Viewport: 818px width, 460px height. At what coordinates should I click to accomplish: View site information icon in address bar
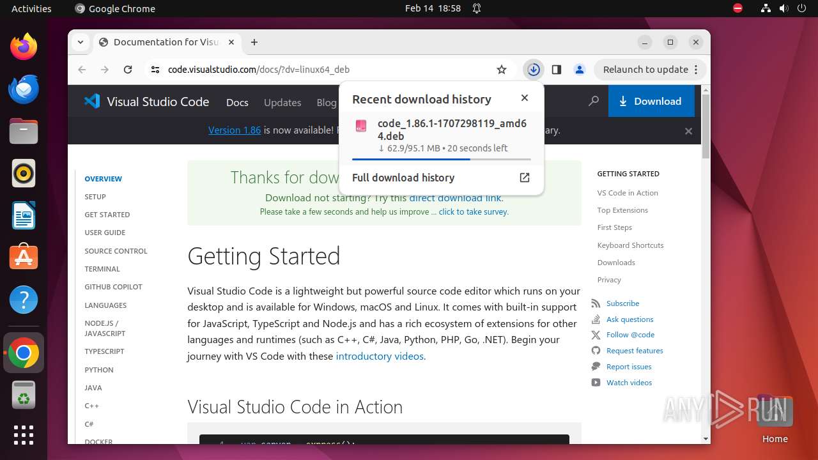pos(155,70)
